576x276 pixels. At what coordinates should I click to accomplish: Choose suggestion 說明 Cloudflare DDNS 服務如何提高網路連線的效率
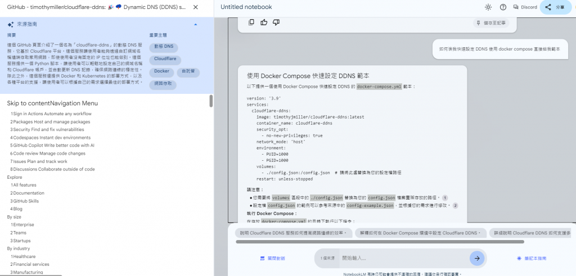click(x=293, y=233)
